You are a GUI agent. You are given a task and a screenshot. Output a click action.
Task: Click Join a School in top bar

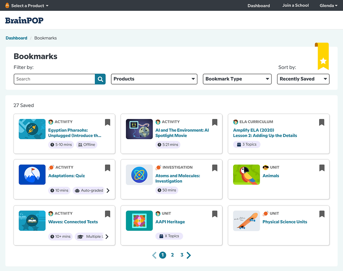click(295, 6)
